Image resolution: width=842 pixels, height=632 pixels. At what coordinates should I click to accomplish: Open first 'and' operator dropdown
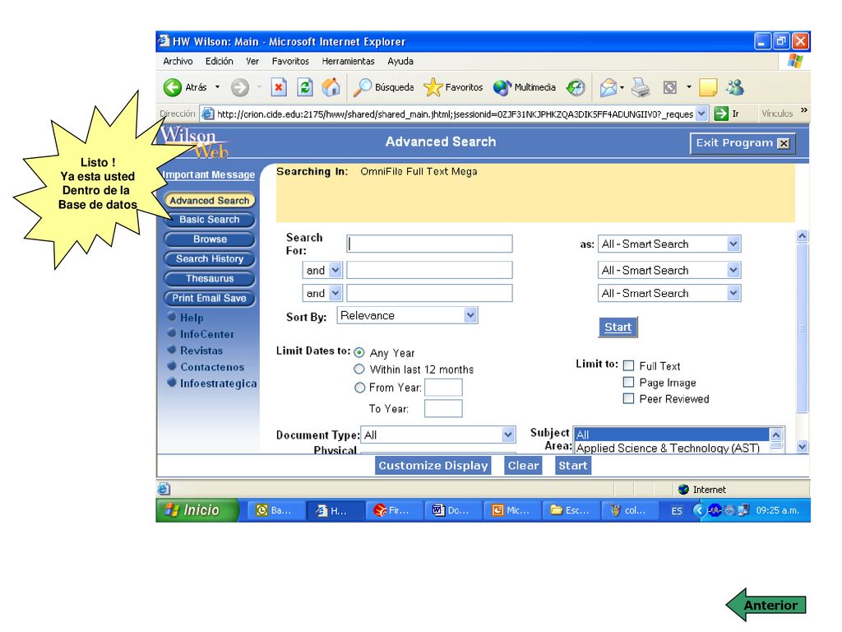322,270
